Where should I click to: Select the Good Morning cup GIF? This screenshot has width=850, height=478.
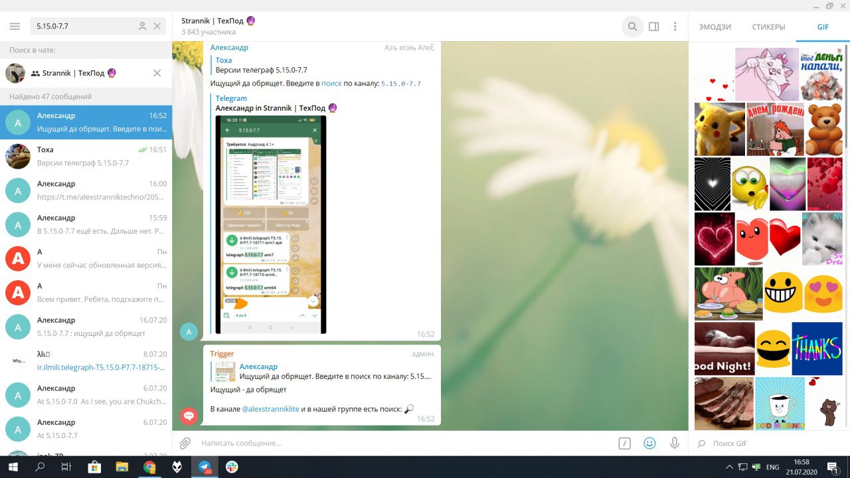[x=780, y=403]
